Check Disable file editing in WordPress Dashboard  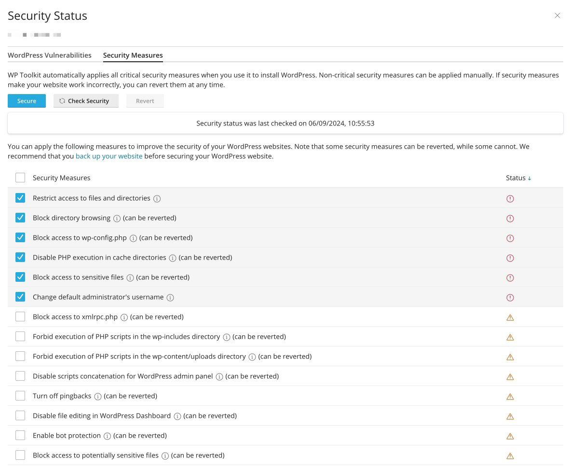tap(20, 415)
